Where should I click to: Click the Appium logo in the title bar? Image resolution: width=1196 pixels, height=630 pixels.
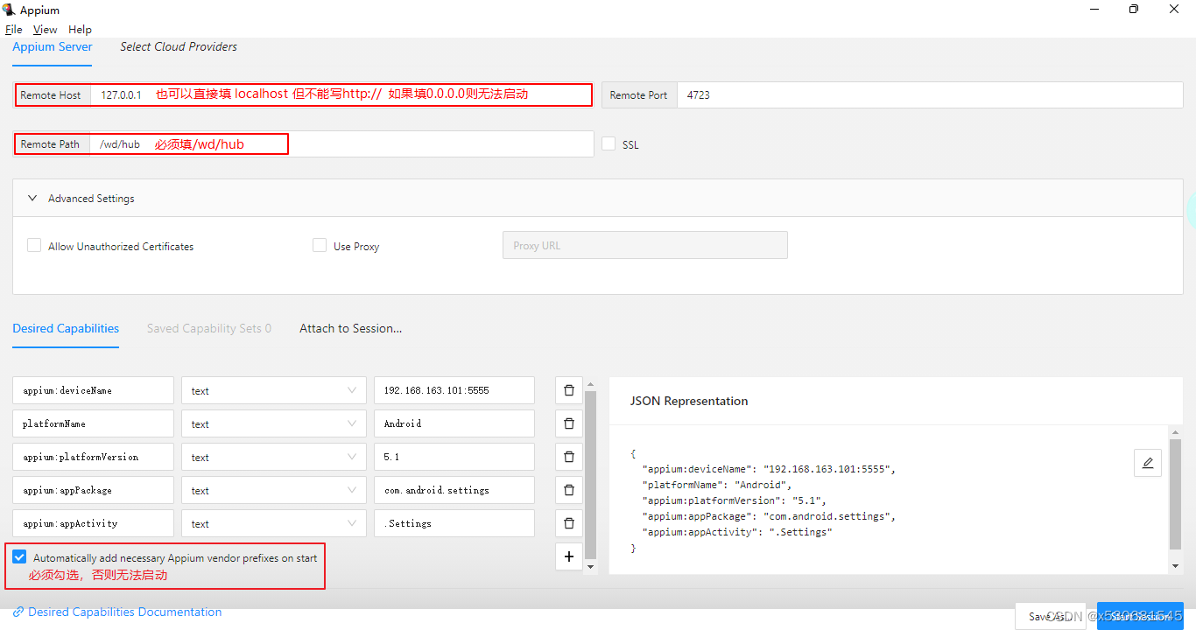click(9, 9)
